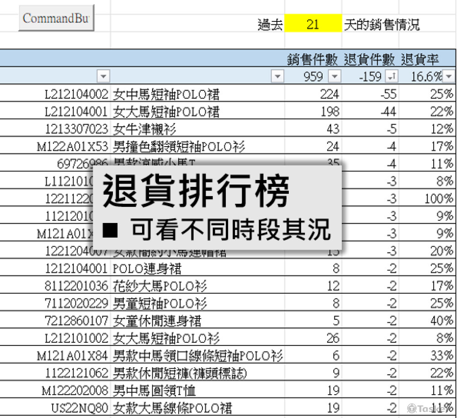Open the -159 return count sort dropdown
This screenshot has height=418, width=457.
[392, 76]
